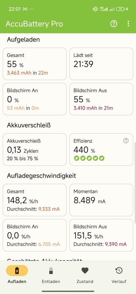Click the vertical scrollbar at right edge

coord(135,183)
